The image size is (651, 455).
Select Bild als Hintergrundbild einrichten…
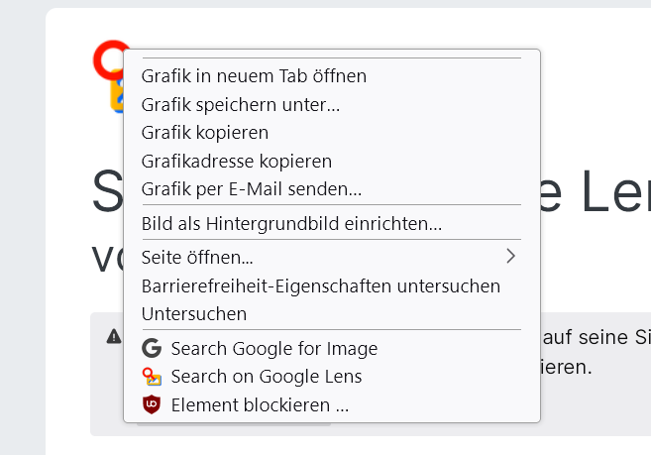coord(291,223)
